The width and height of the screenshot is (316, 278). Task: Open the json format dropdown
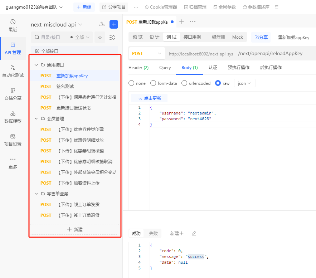coord(244,83)
